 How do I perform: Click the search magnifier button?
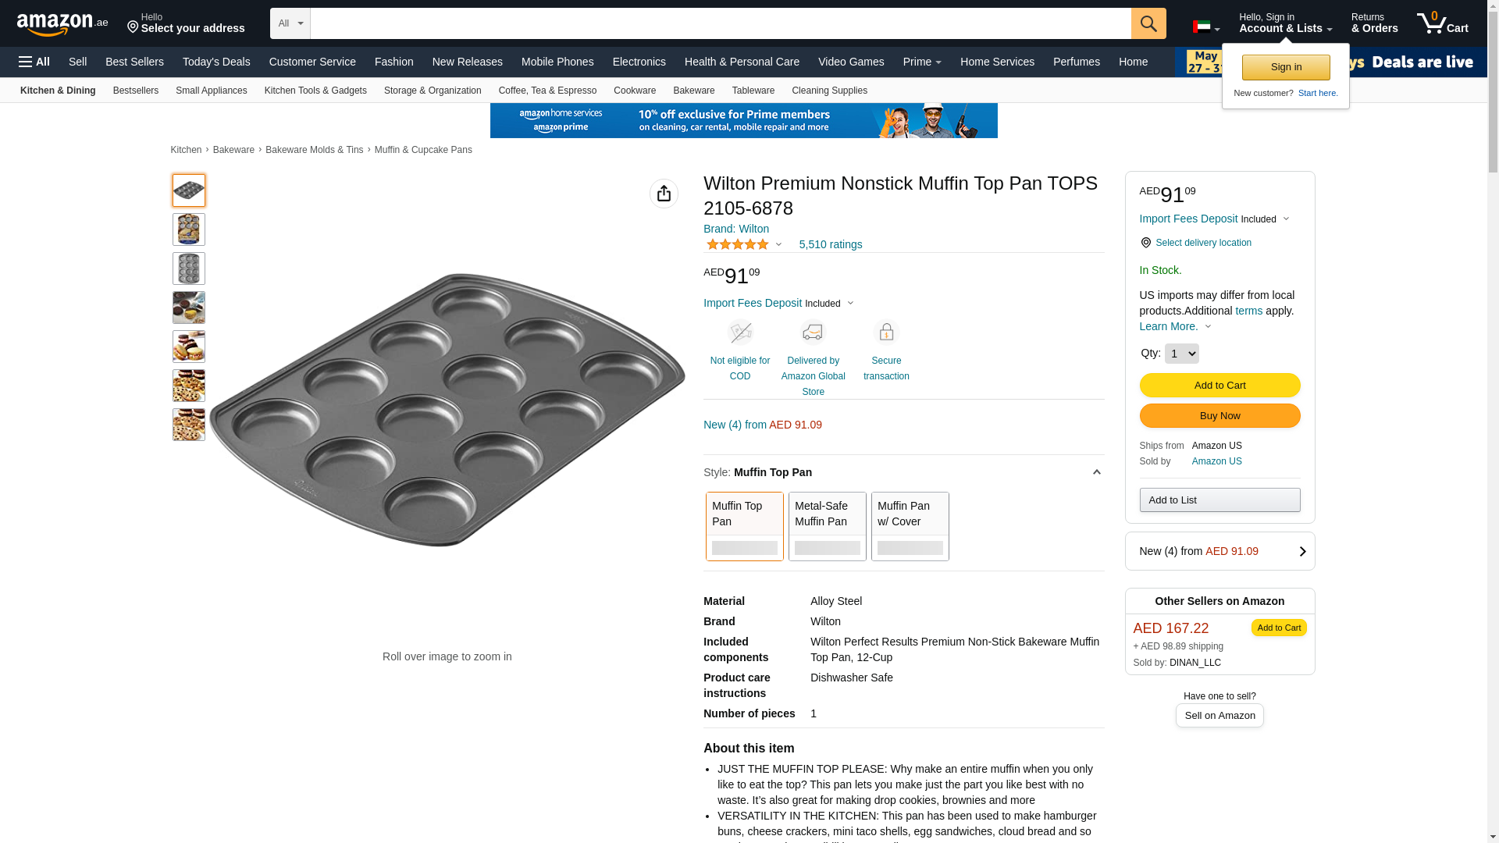click(1148, 23)
